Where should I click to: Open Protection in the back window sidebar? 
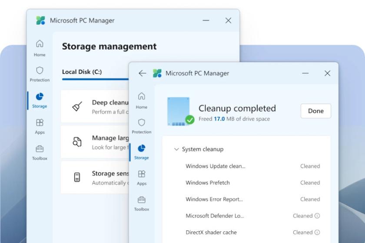click(40, 74)
